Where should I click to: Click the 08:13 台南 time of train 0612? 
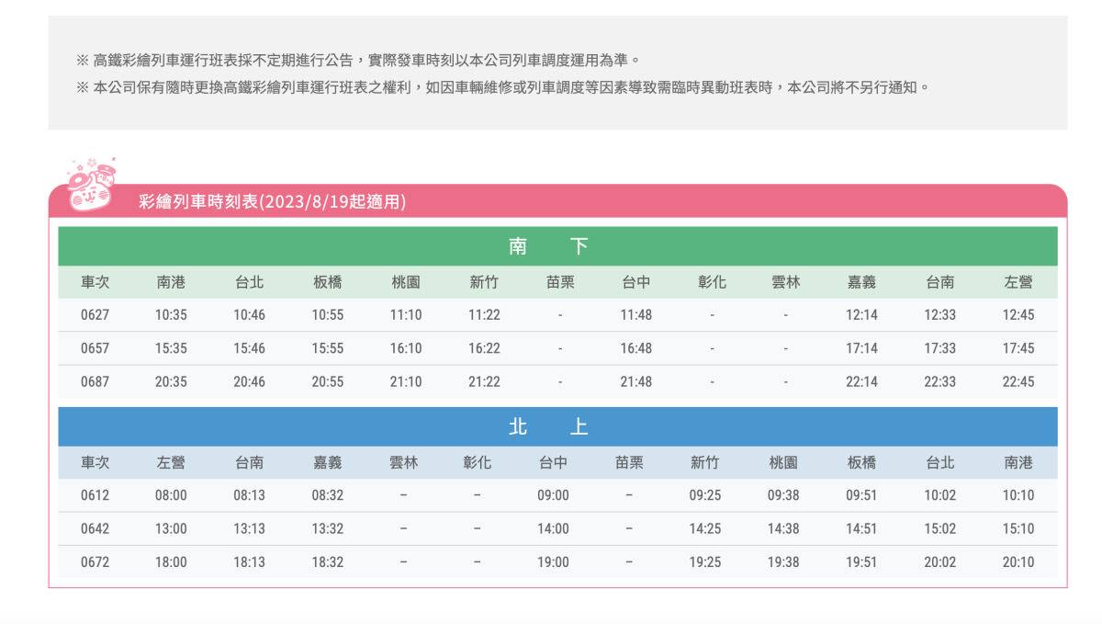click(249, 495)
